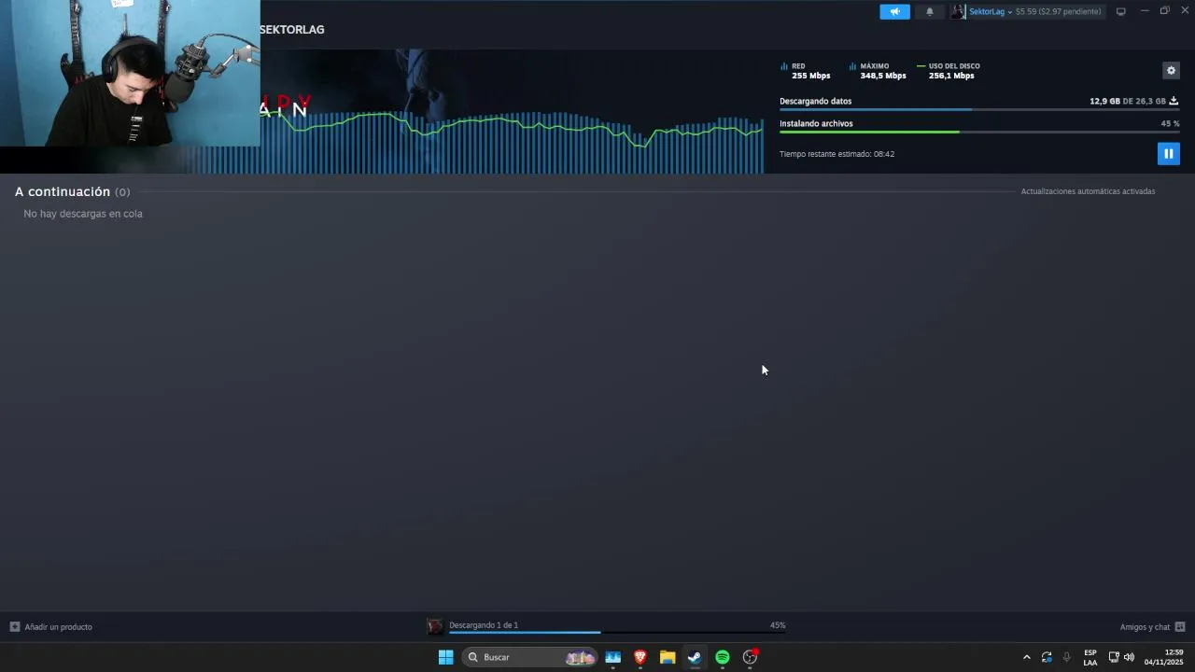The width and height of the screenshot is (1195, 672).
Task: Open the OBS Studio taskbar icon
Action: click(x=750, y=657)
